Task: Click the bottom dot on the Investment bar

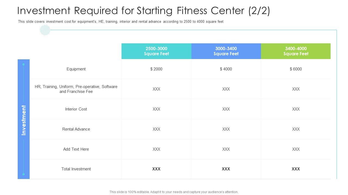Action: click(24, 174)
